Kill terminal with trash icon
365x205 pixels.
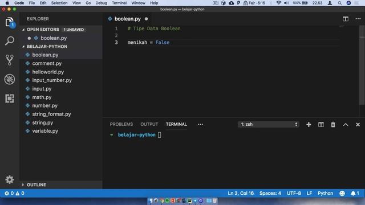(333, 125)
